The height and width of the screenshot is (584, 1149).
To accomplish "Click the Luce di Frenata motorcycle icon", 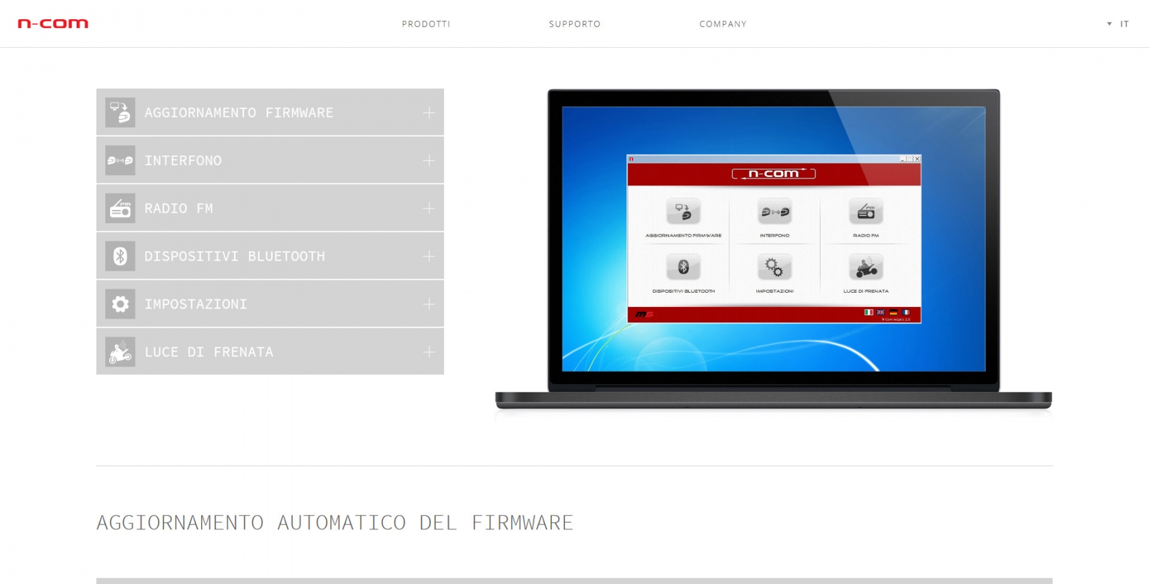I will click(x=120, y=351).
